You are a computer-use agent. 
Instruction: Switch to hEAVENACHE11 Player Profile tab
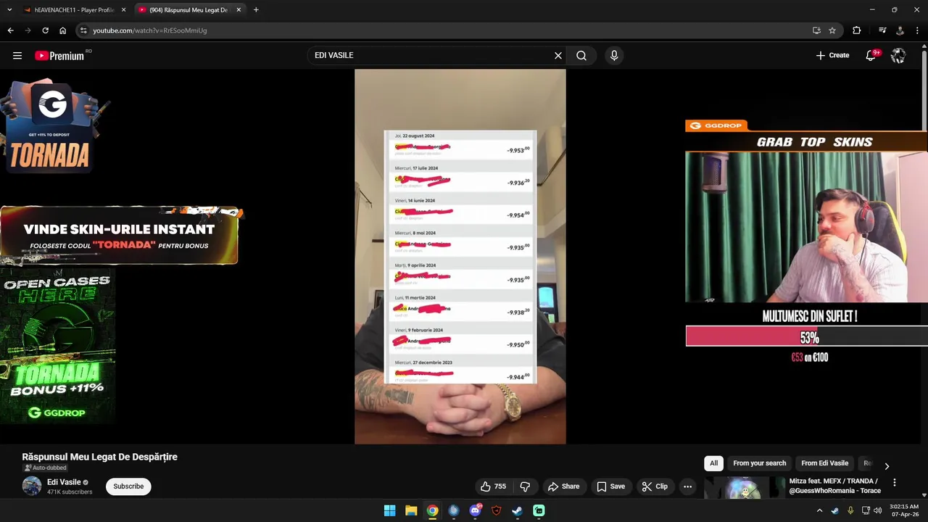(x=74, y=10)
